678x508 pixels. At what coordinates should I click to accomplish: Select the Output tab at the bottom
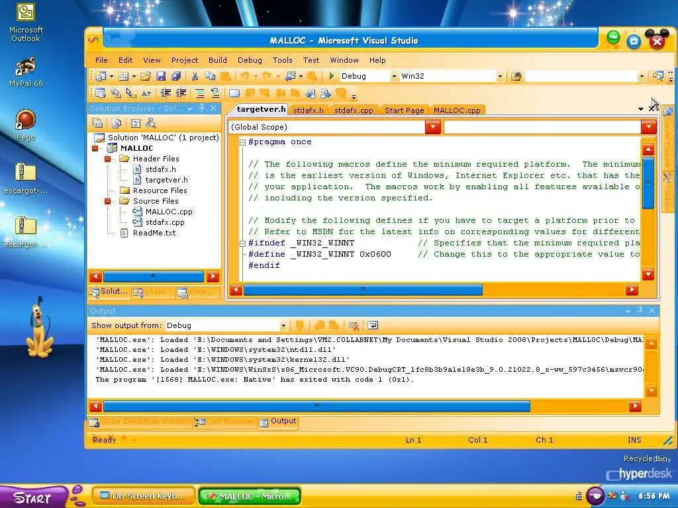278,421
